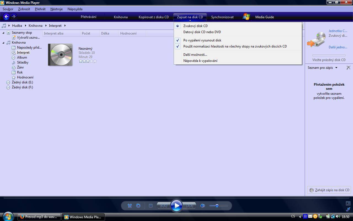Switch to Kopírovat z disku CD tab
The height and width of the screenshot is (221, 353).
tap(154, 17)
